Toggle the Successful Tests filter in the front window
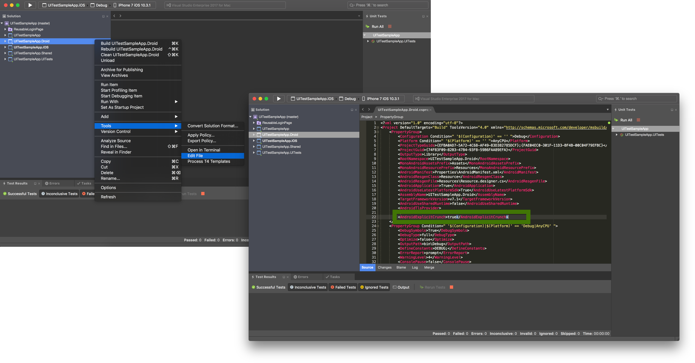The image size is (695, 363). tap(268, 287)
